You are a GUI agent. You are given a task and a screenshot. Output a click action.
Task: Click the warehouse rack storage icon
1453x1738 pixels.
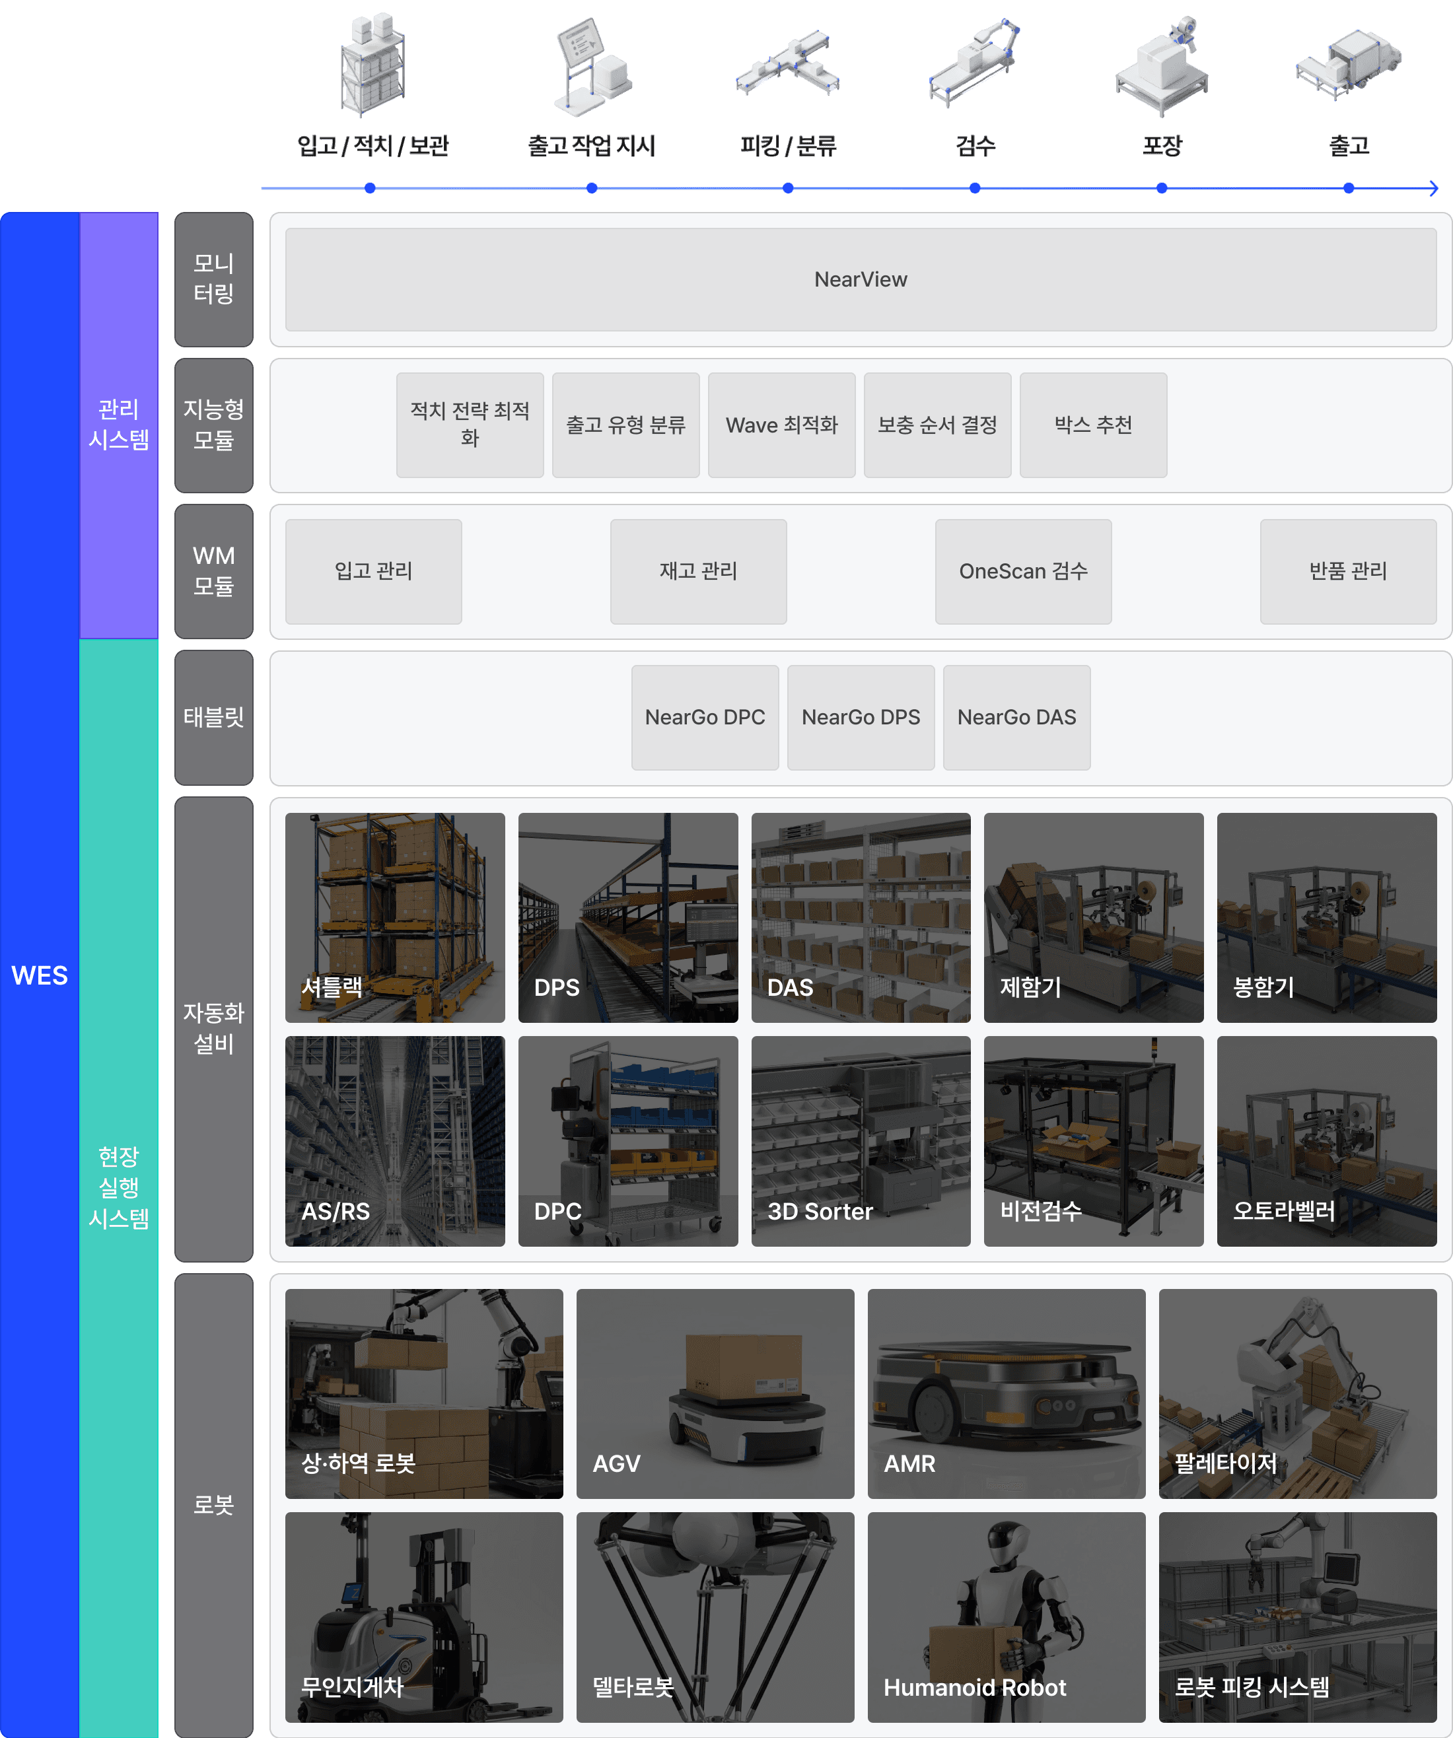click(x=372, y=65)
